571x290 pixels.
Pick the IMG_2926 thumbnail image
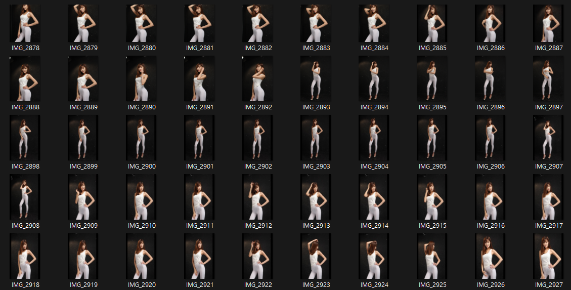coord(491,256)
